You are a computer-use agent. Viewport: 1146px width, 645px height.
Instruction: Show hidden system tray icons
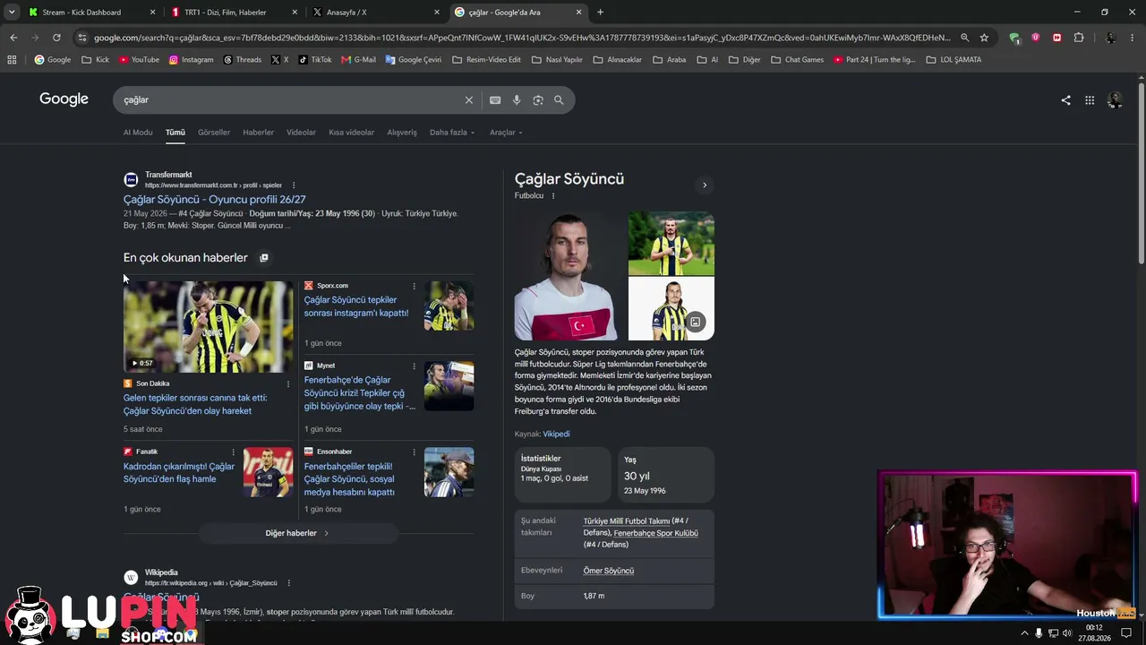tap(1024, 632)
